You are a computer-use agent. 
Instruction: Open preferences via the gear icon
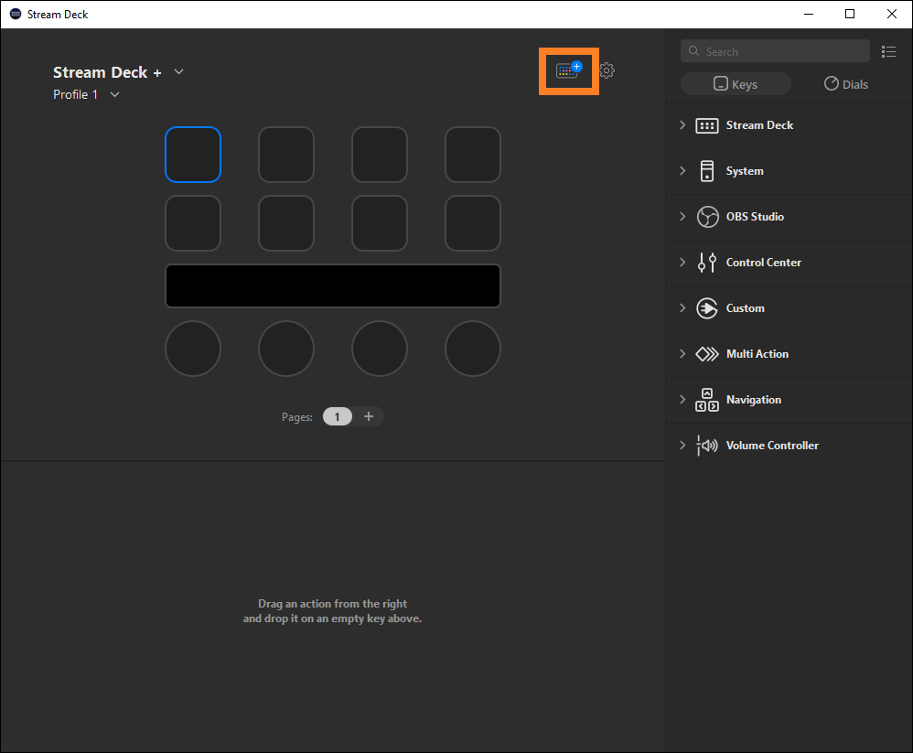click(607, 70)
